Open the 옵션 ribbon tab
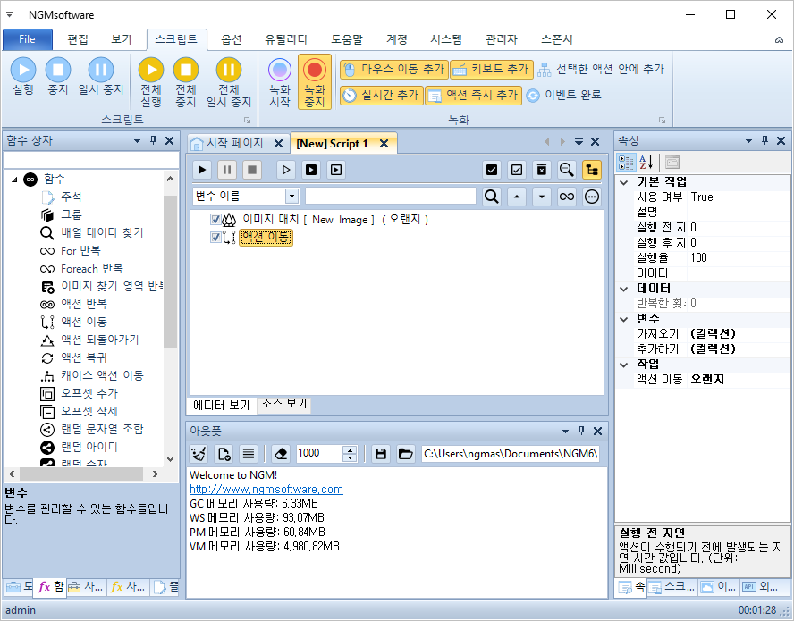794x621 pixels. click(232, 39)
